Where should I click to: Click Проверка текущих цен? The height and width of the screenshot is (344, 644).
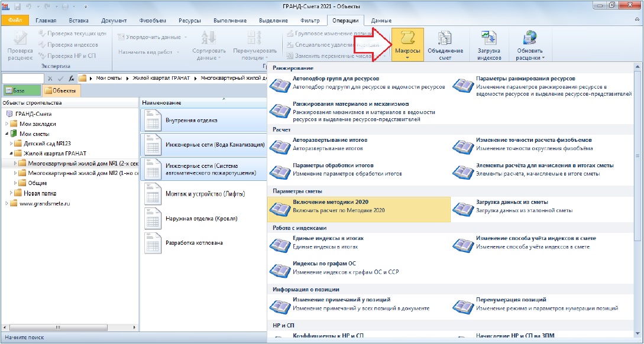(x=73, y=34)
